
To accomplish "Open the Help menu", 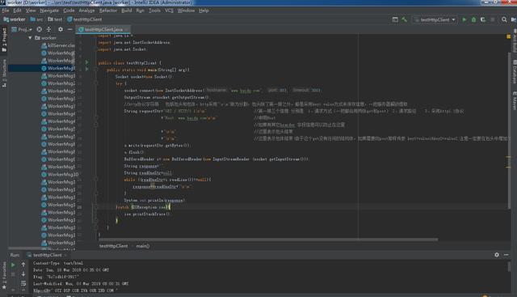I will point(204,11).
